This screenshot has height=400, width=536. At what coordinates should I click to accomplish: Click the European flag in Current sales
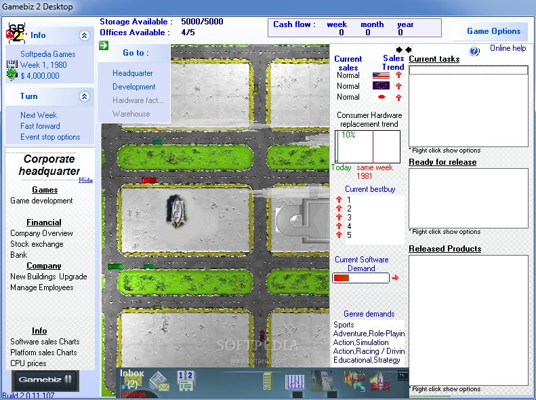pos(381,86)
